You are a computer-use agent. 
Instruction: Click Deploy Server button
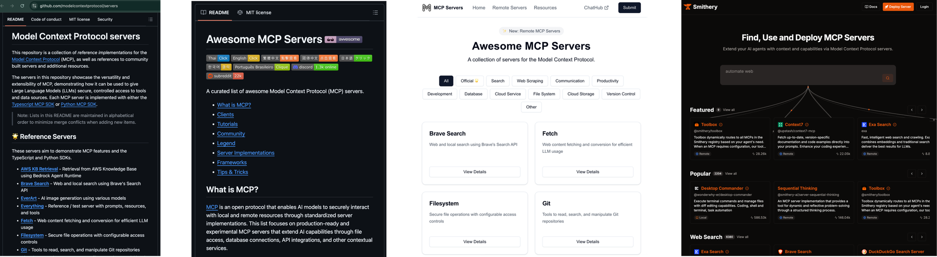pyautogui.click(x=898, y=7)
